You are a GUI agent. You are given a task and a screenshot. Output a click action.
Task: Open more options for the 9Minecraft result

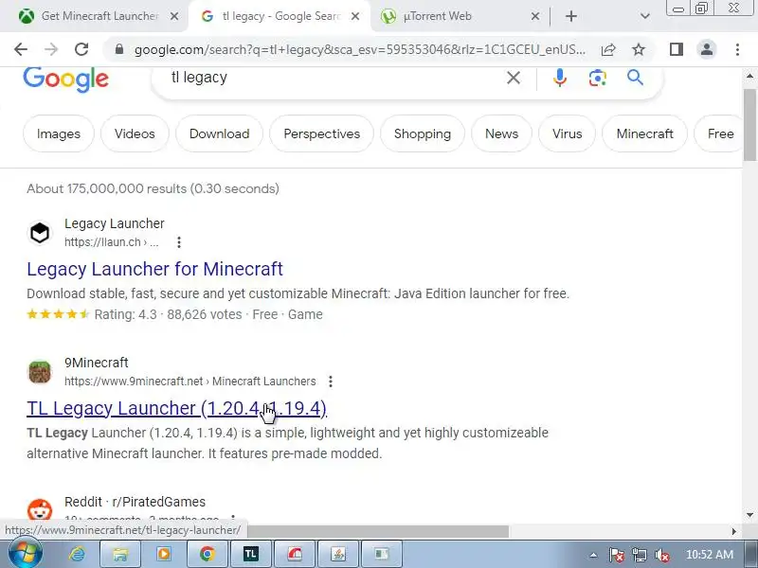pos(331,382)
